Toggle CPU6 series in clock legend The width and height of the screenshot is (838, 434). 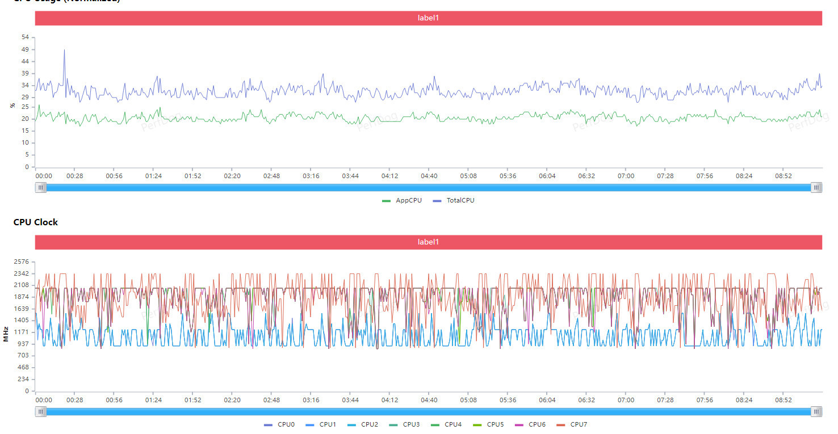[530, 424]
